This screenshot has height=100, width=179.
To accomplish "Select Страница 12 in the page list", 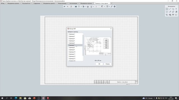I will click(x=75, y=56).
